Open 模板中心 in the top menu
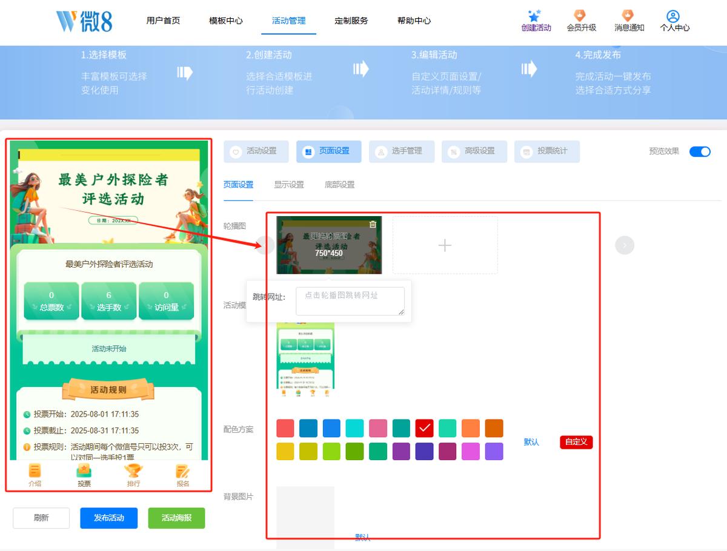The height and width of the screenshot is (551, 727). point(226,21)
